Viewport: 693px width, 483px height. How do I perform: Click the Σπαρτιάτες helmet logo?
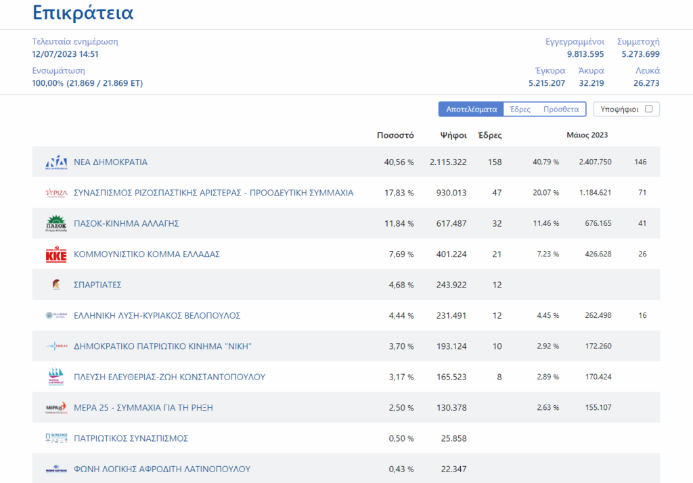55,285
